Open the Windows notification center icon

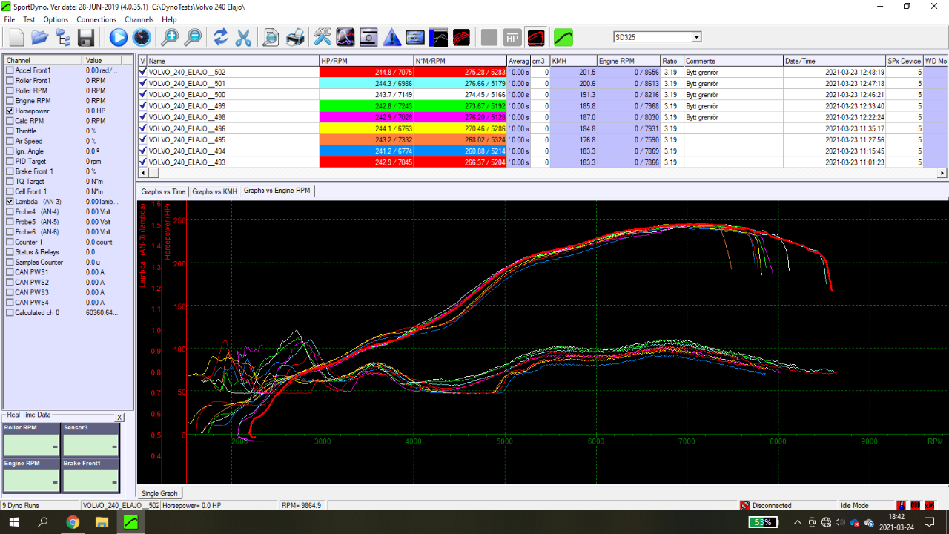(929, 522)
